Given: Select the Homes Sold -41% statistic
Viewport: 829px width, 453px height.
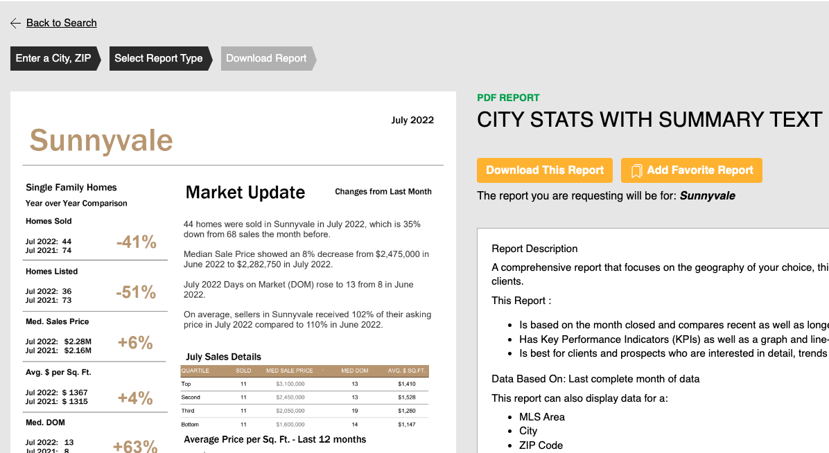Looking at the screenshot, I should pos(136,242).
